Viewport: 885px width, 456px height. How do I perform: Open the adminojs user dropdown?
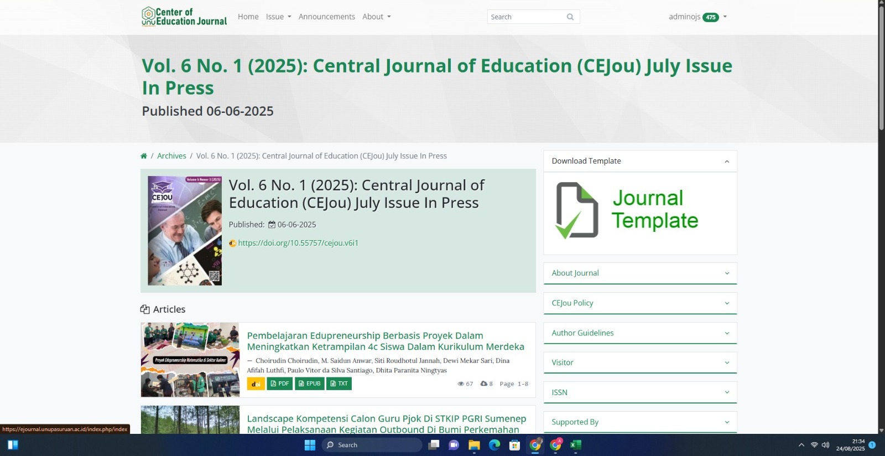coord(697,17)
